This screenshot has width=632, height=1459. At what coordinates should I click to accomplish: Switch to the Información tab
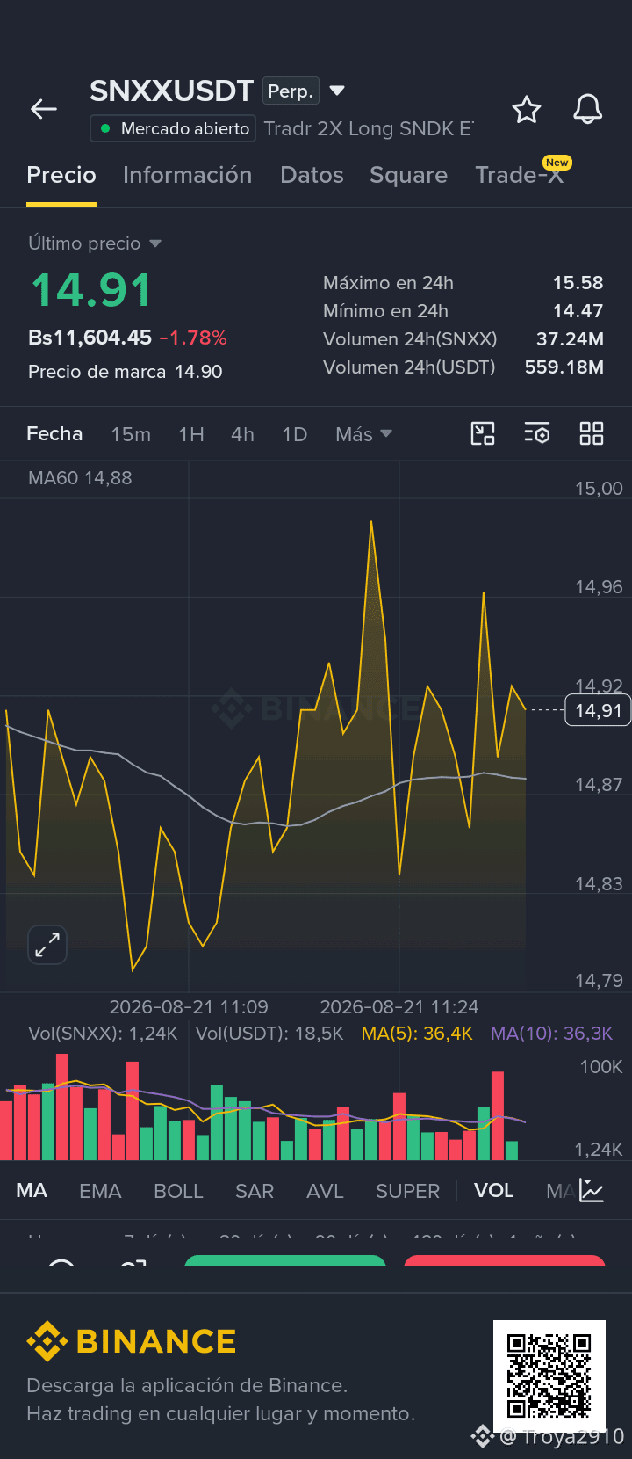coord(187,175)
